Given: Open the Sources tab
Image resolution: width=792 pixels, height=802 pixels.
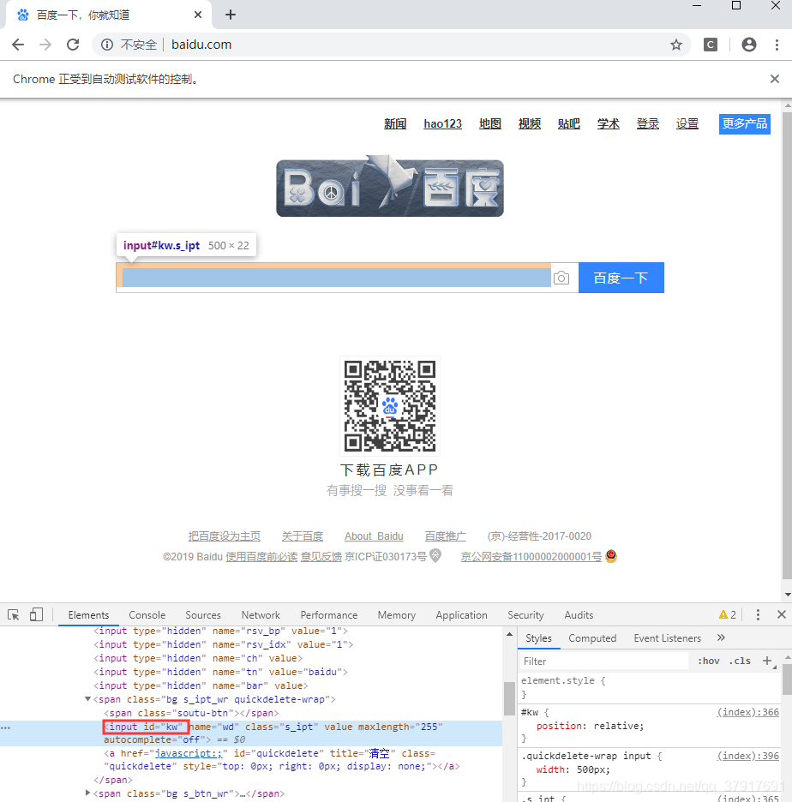Looking at the screenshot, I should (203, 615).
